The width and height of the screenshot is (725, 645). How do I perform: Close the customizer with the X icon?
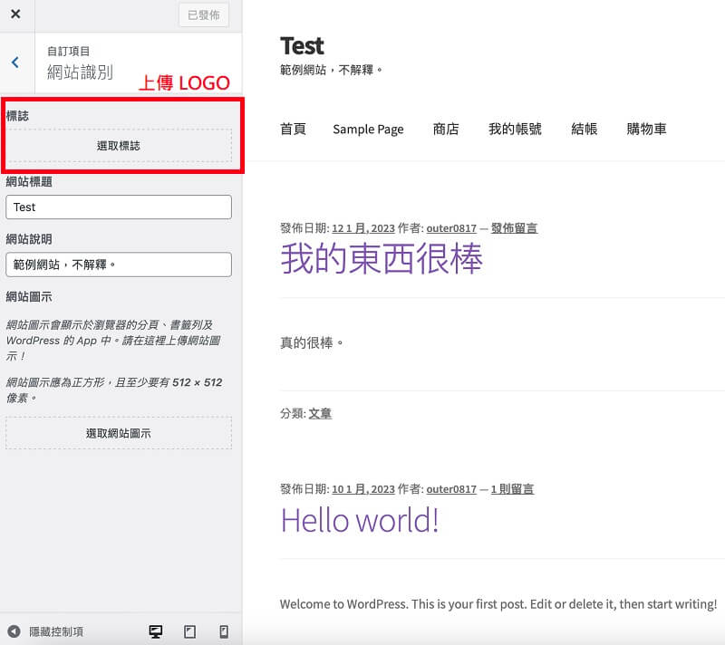[x=15, y=14]
